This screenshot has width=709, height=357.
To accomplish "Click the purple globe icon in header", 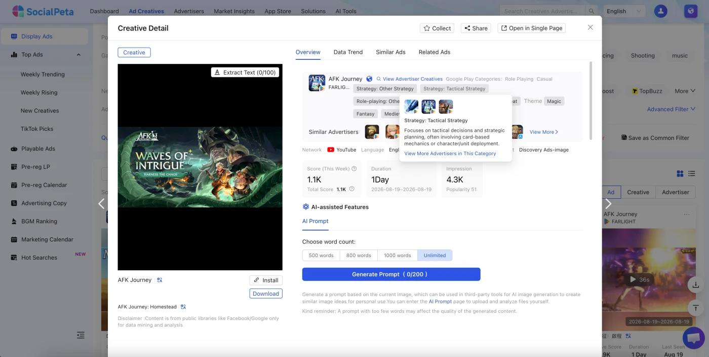I will (690, 11).
